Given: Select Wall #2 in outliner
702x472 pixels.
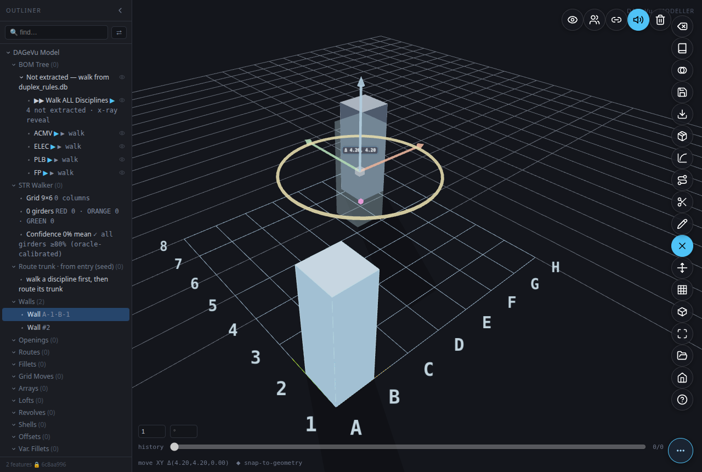Looking at the screenshot, I should point(66,328).
